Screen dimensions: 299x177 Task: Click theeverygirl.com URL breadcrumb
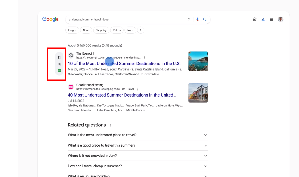108,58
